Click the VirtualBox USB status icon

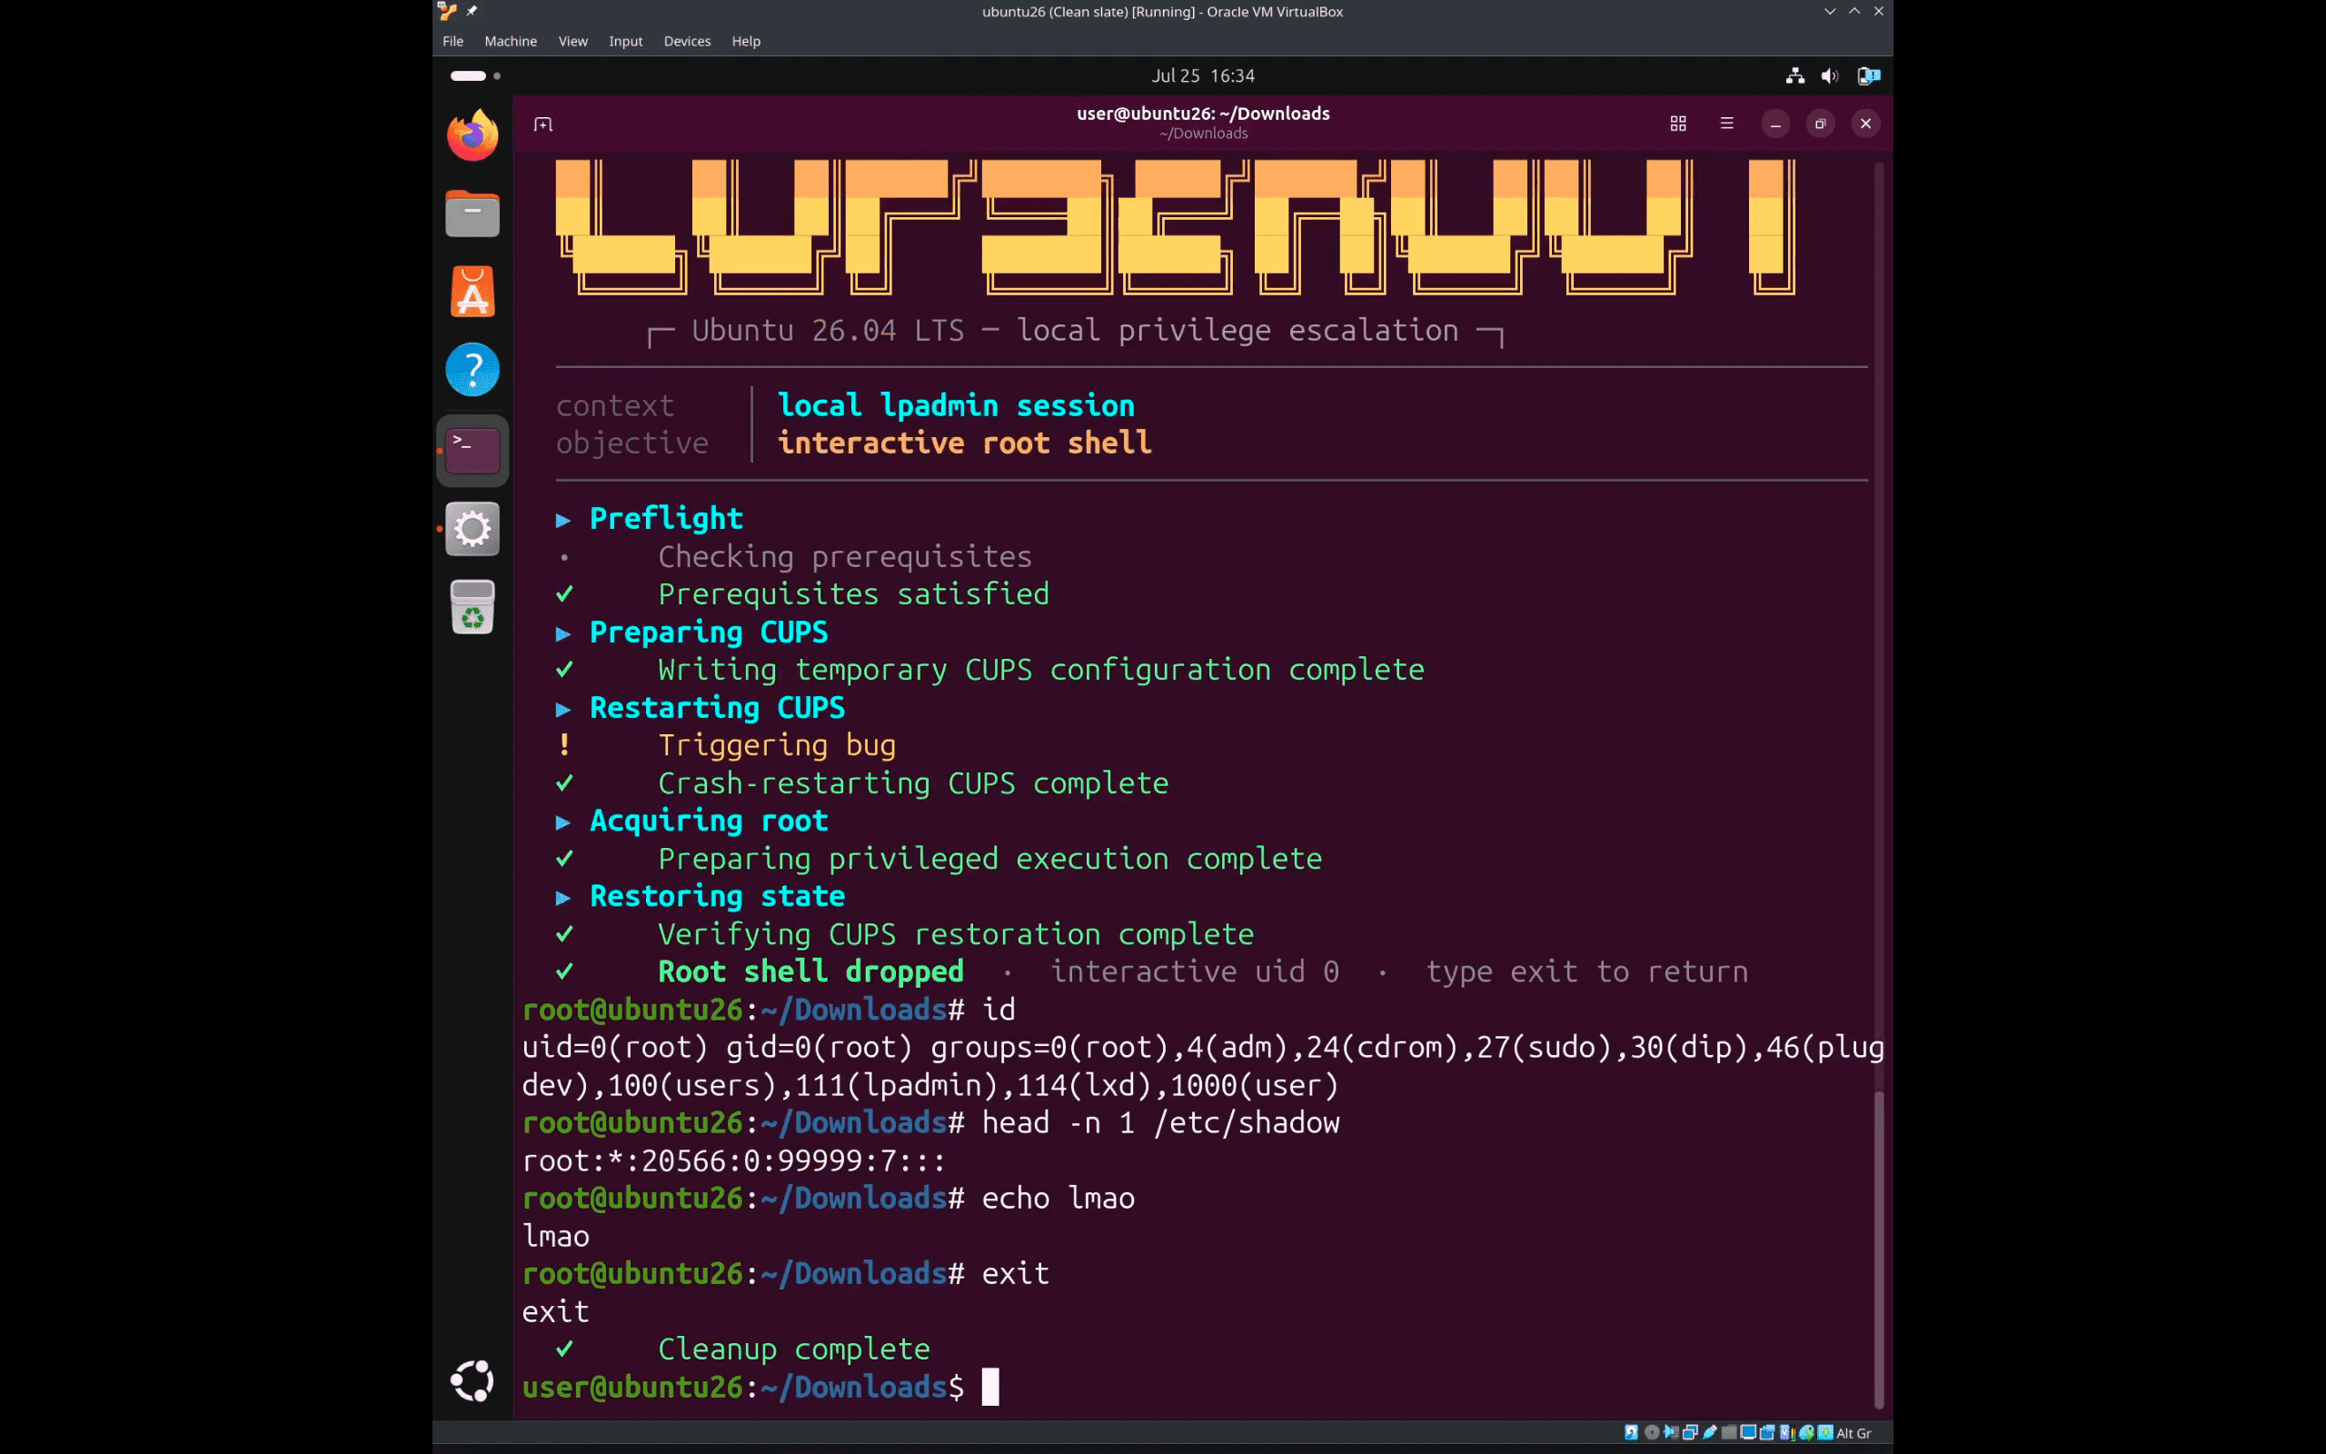coord(1710,1433)
